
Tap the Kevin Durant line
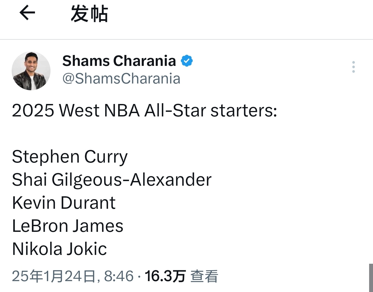64,203
